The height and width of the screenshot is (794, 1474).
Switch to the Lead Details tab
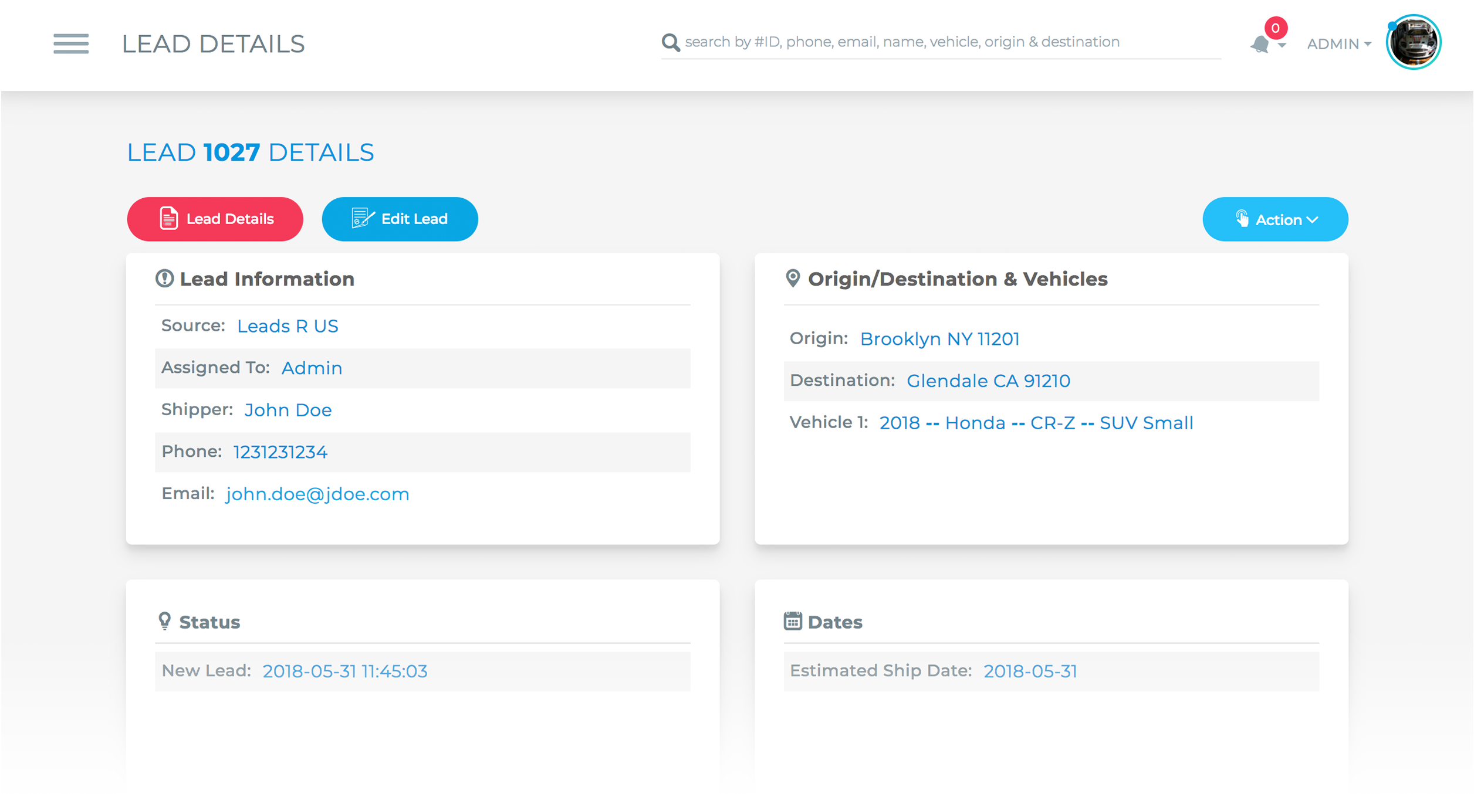pos(215,219)
